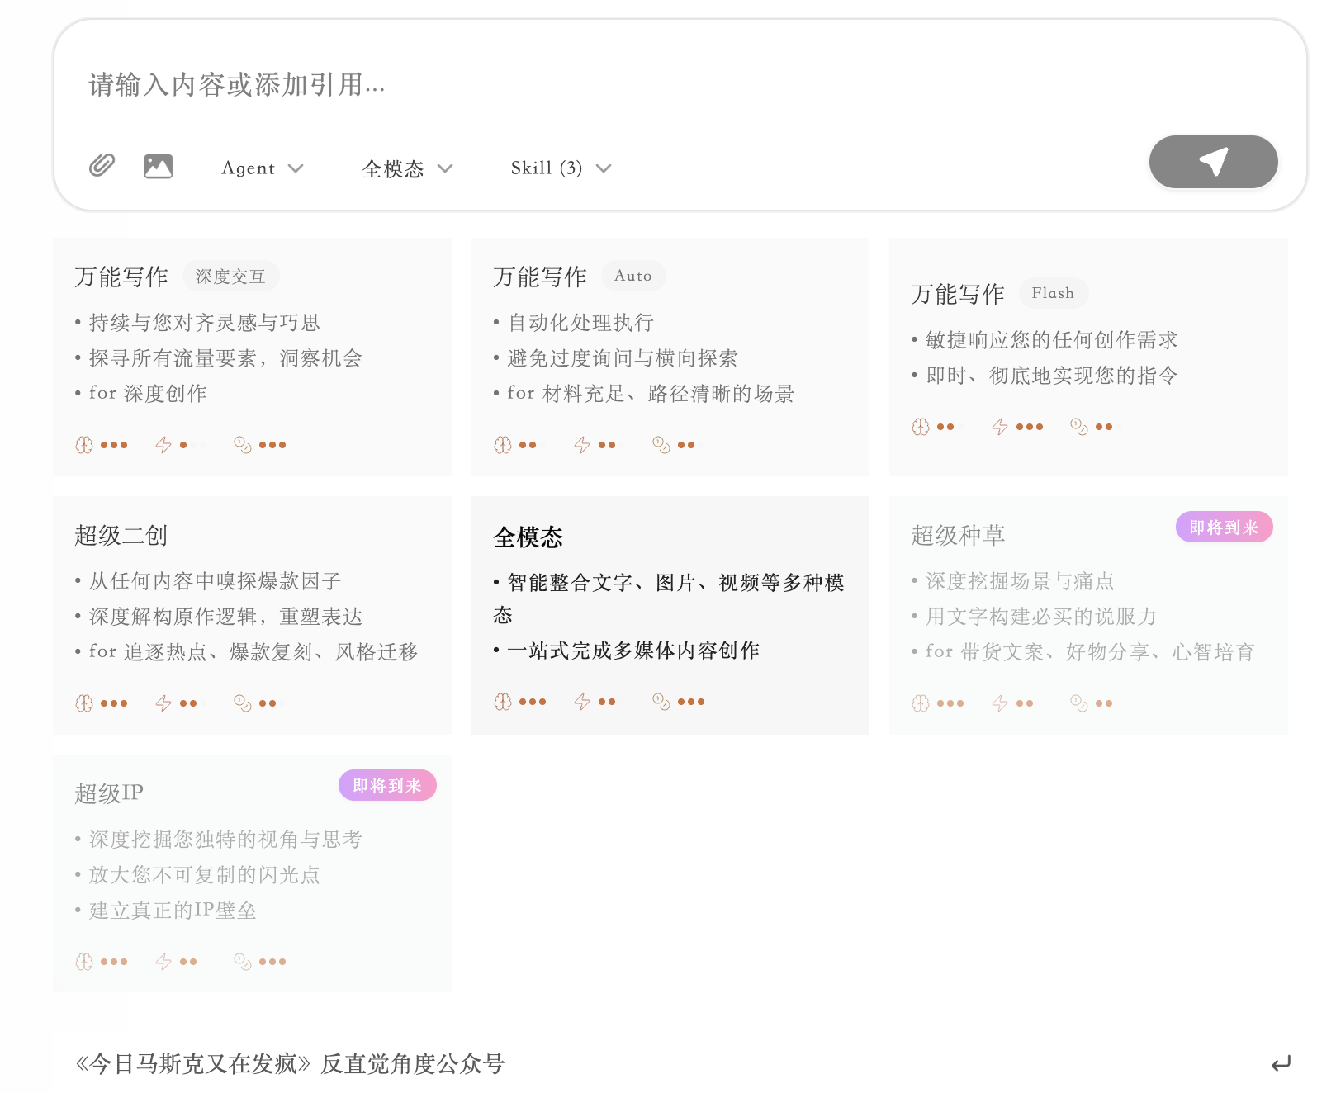Click the lightning icon in the 超级二创 card
This screenshot has width=1336, height=1093.
[163, 703]
